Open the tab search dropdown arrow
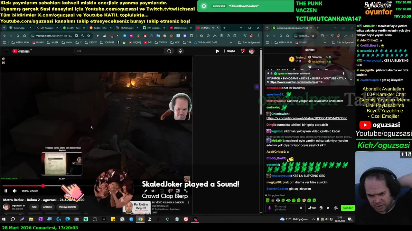 pyautogui.click(x=4, y=28)
